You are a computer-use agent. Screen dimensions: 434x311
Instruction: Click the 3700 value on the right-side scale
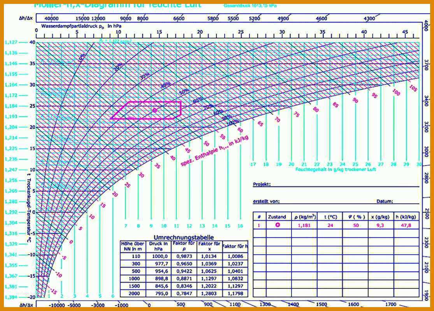click(x=427, y=65)
